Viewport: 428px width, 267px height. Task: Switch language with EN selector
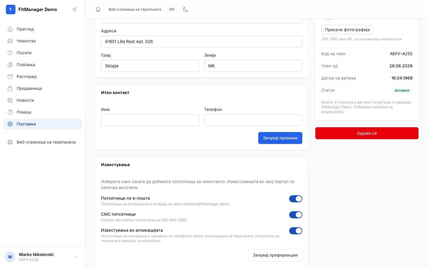click(x=172, y=9)
